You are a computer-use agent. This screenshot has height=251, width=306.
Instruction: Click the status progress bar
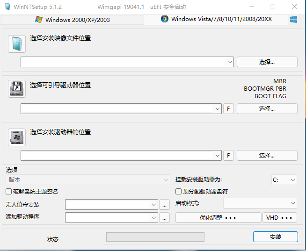(155, 237)
